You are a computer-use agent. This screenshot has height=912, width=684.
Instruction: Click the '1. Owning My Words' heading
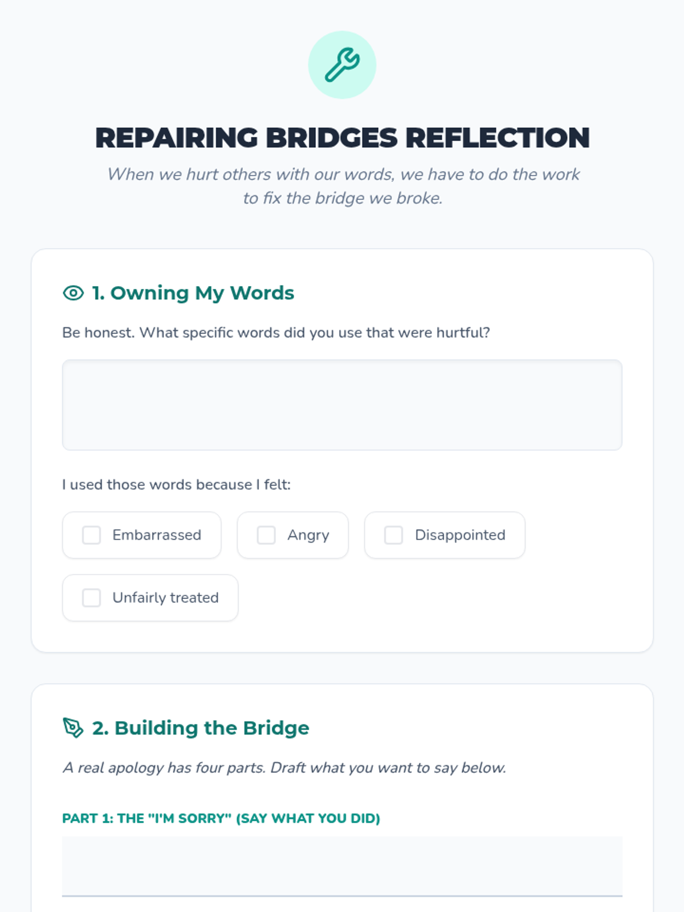193,293
